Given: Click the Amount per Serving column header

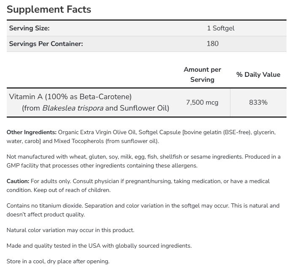Looking at the screenshot, I should (202, 74).
